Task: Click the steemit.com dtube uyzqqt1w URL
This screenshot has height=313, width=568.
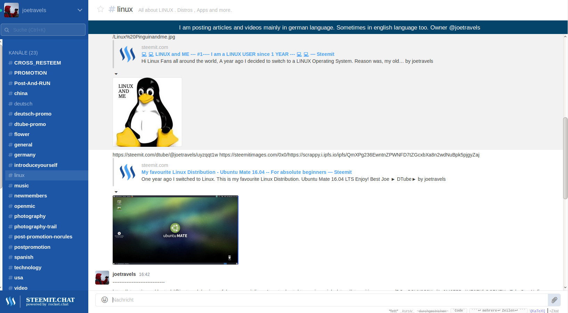Action: click(165, 155)
